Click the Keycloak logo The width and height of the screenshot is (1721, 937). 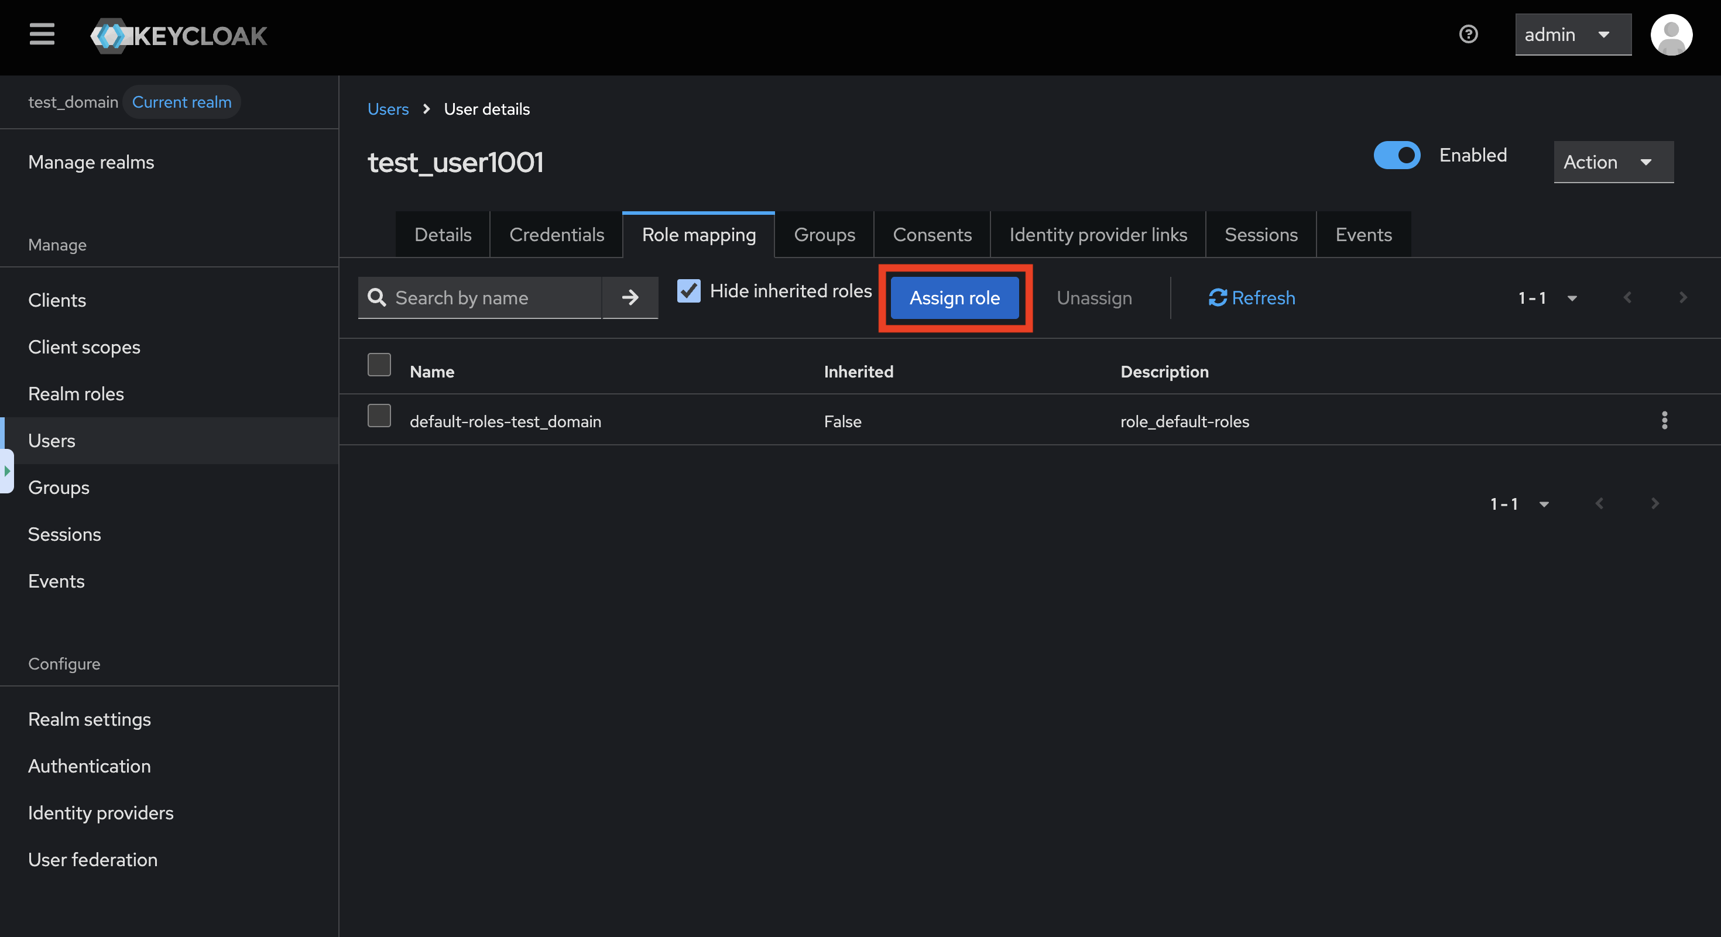click(x=179, y=35)
